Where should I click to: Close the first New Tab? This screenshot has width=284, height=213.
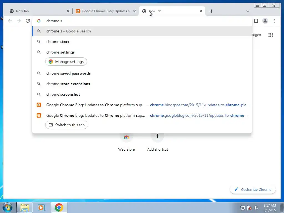click(x=68, y=11)
